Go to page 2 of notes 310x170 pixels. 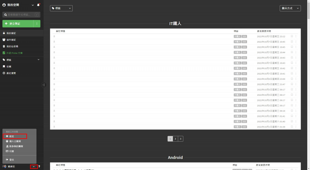click(175, 139)
